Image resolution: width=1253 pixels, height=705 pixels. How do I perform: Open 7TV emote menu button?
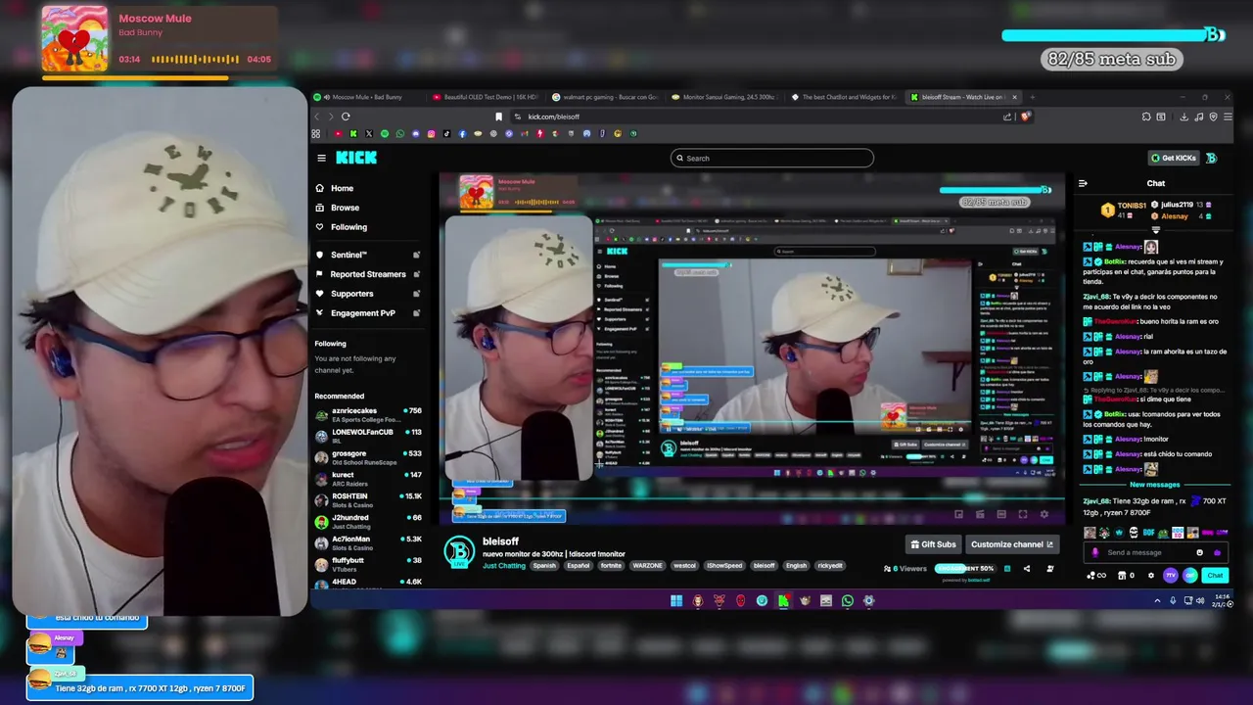click(1171, 575)
